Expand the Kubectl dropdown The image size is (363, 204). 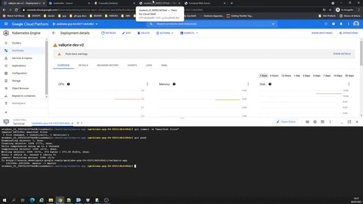coord(189,33)
